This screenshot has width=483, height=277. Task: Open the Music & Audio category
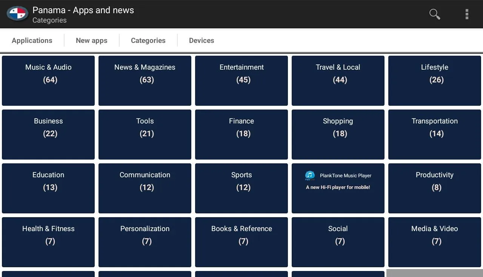coord(48,81)
